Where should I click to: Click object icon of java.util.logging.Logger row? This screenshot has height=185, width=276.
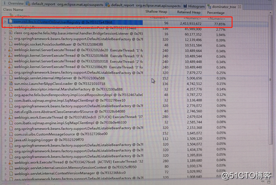[11, 140]
